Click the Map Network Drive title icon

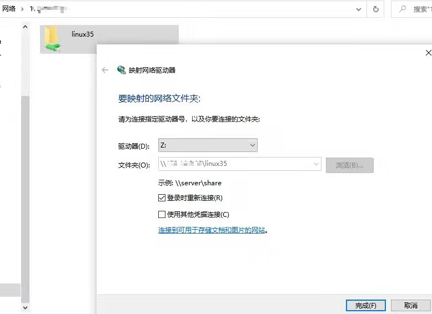pyautogui.click(x=121, y=70)
